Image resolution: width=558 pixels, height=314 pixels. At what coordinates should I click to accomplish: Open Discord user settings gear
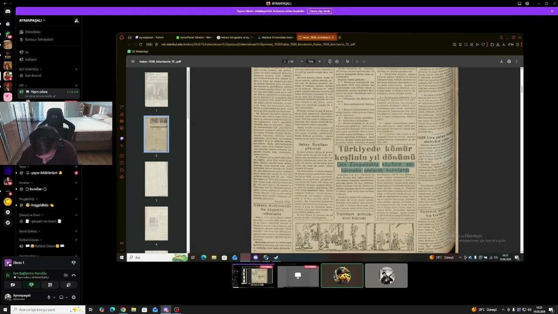(74, 297)
